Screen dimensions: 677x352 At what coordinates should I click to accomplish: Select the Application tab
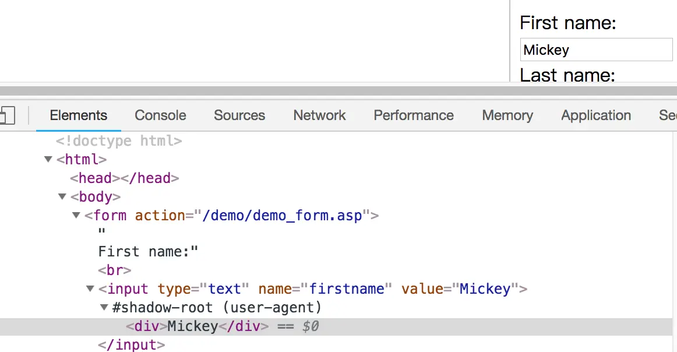click(x=596, y=115)
